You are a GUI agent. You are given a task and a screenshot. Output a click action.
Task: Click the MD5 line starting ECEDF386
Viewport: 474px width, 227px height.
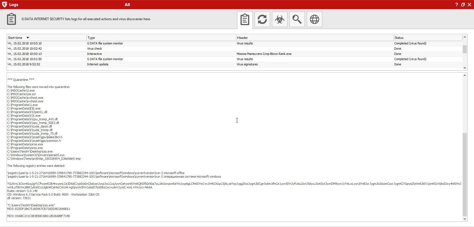(39, 209)
